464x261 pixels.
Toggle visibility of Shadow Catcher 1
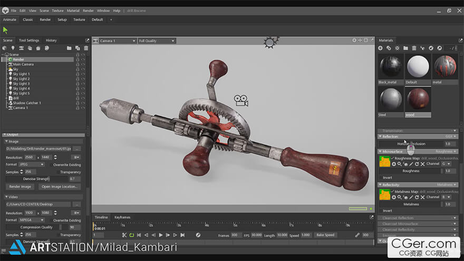pos(83,103)
